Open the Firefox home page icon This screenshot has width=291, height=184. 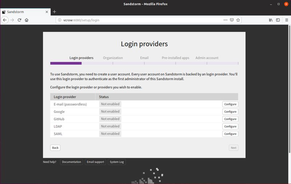pyautogui.click(x=27, y=20)
